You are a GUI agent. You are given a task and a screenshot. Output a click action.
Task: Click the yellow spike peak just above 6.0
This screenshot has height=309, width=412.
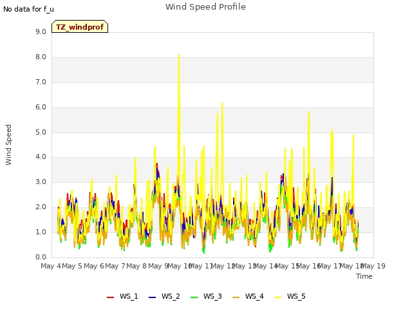pos(222,104)
